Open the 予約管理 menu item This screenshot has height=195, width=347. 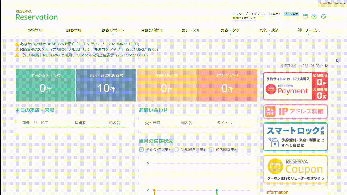35,30
